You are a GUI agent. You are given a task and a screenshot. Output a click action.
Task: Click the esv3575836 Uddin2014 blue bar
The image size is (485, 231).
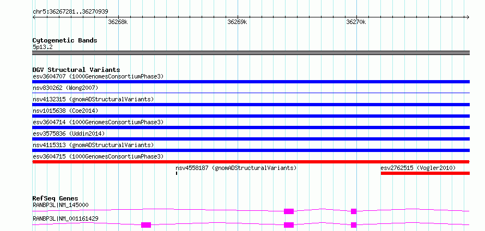click(x=251, y=139)
